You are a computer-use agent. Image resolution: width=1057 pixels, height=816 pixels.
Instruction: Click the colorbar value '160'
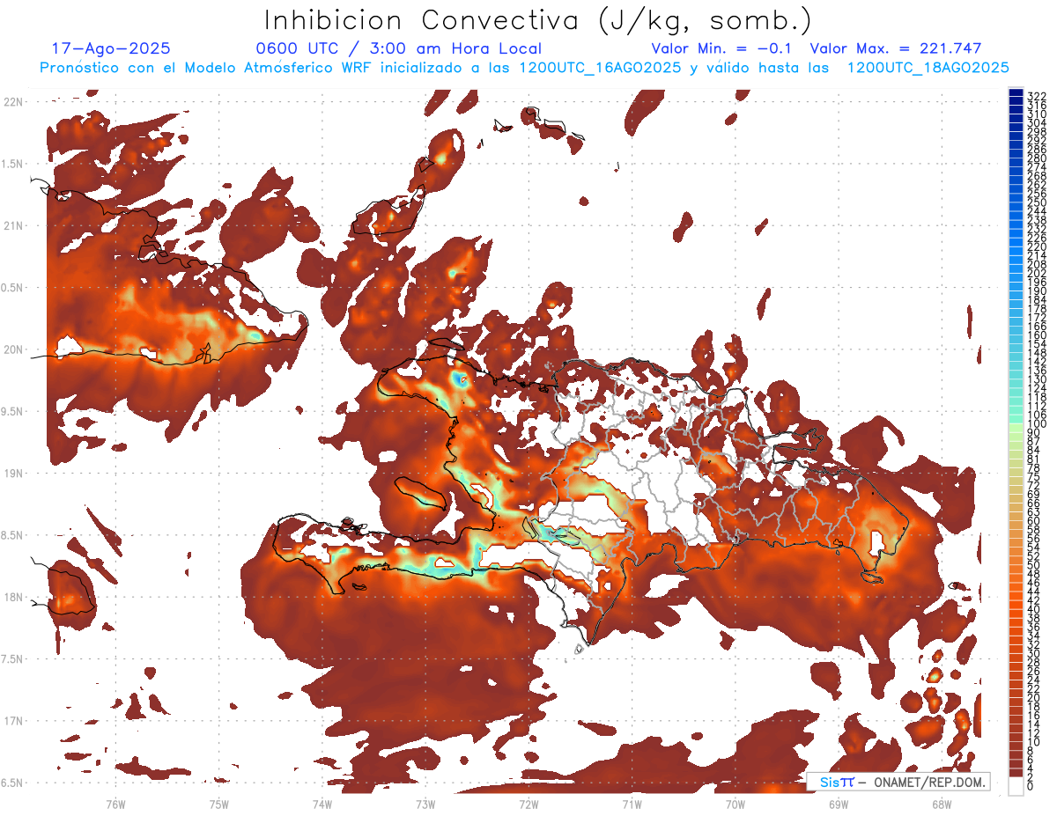pyautogui.click(x=1036, y=335)
